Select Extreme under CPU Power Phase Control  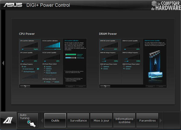(44, 70)
